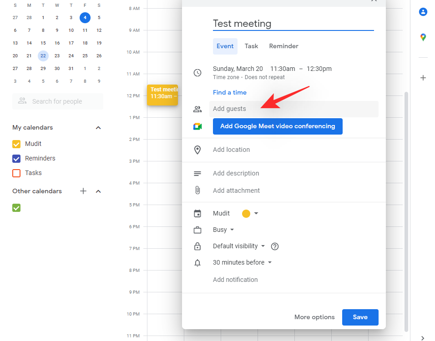The image size is (435, 341).
Task: Click the notification bell icon
Action: [197, 262]
